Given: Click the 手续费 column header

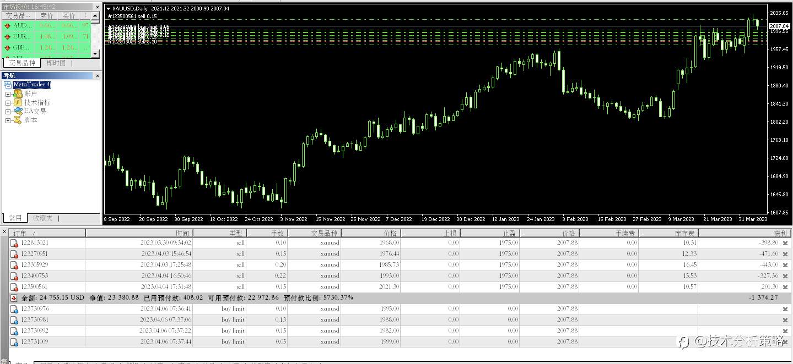Looking at the screenshot, I should tap(609, 233).
